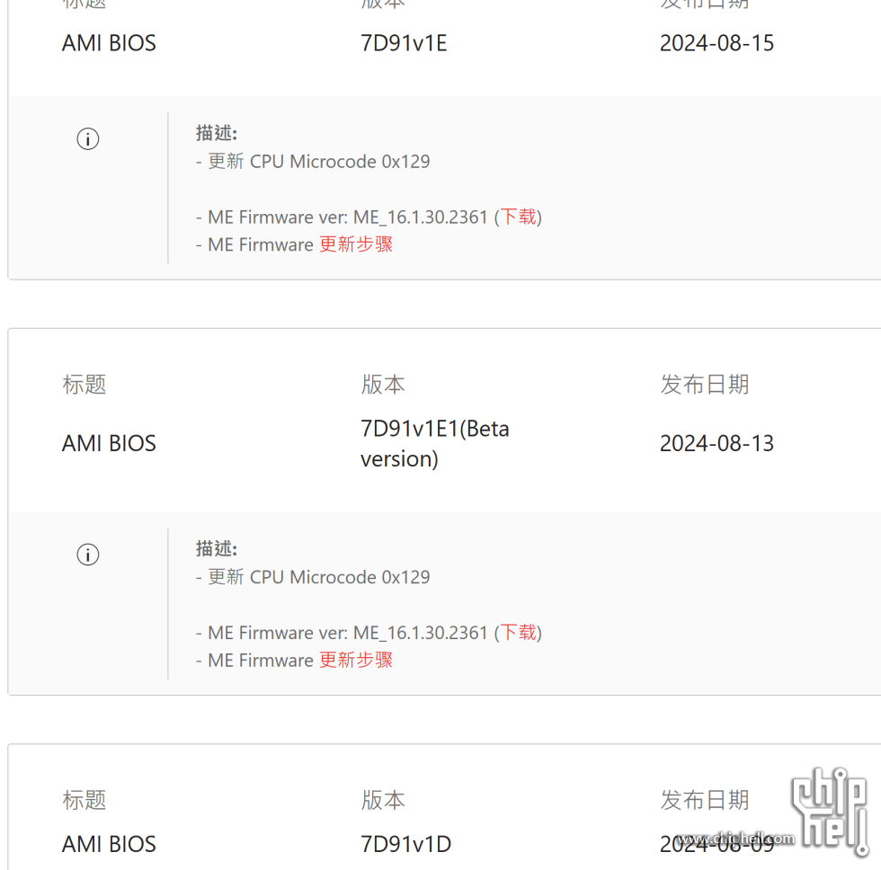Open 更新步骤 link in the 7D91v1E card

[x=356, y=244]
